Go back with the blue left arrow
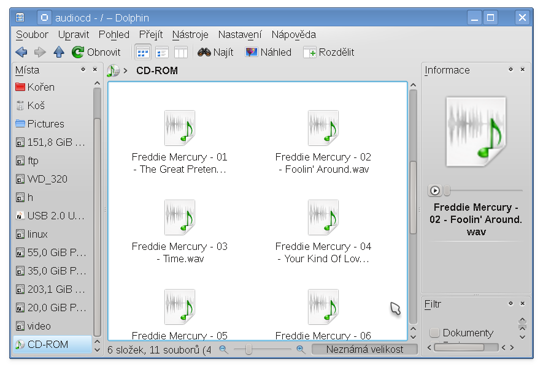 coord(21,52)
